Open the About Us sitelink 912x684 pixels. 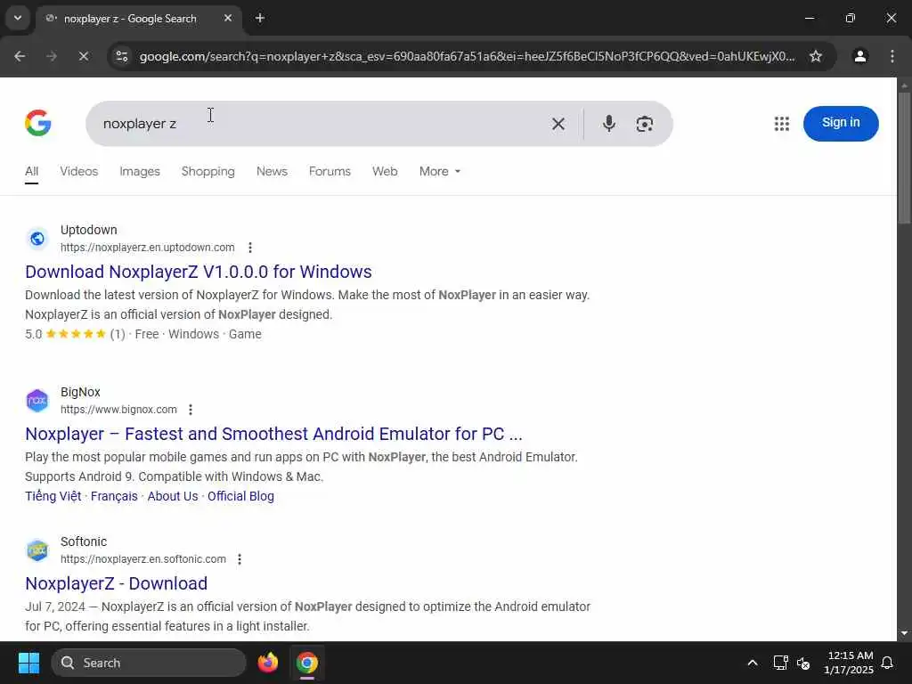click(173, 496)
